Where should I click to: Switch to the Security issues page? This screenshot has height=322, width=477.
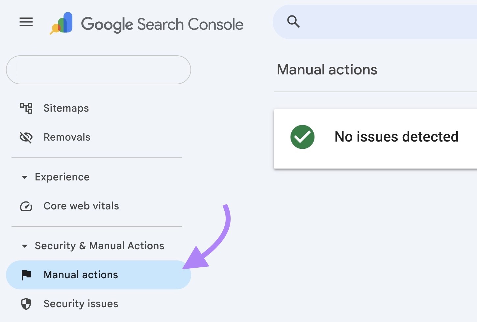81,304
